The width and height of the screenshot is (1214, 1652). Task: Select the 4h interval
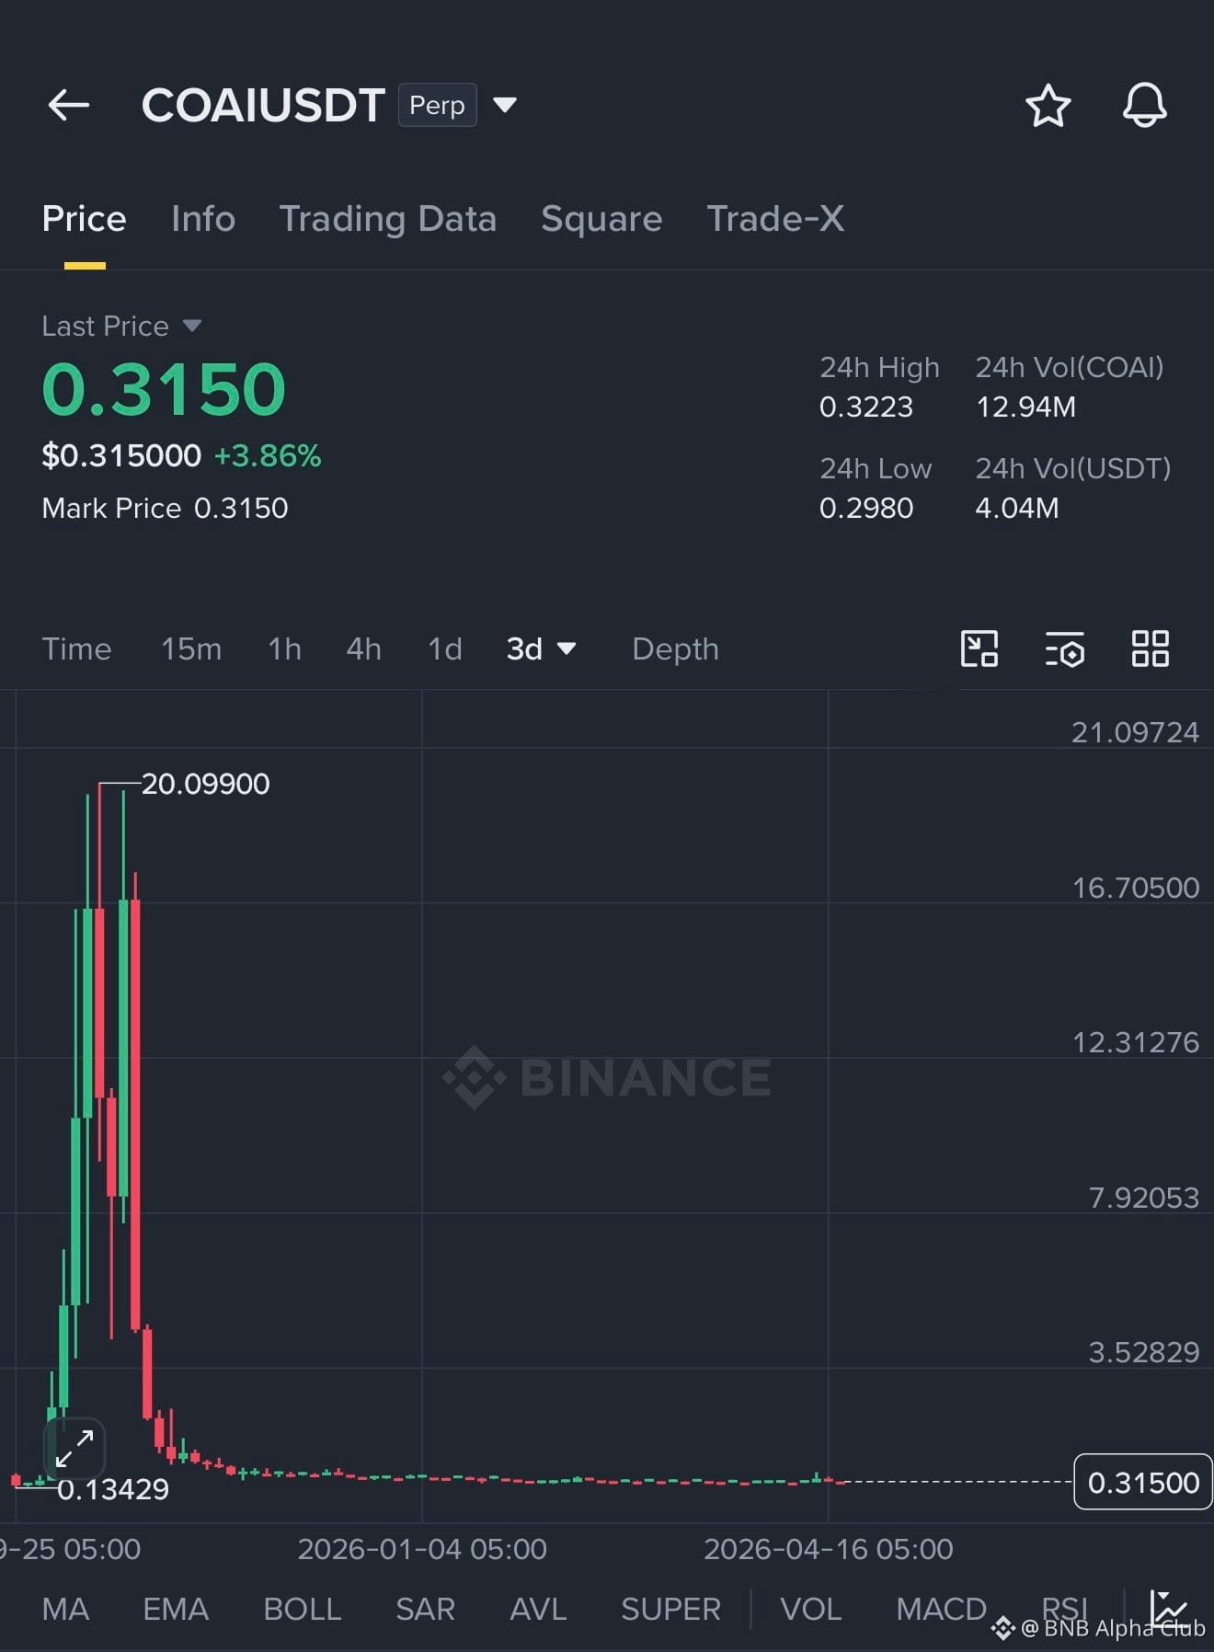[x=363, y=648]
